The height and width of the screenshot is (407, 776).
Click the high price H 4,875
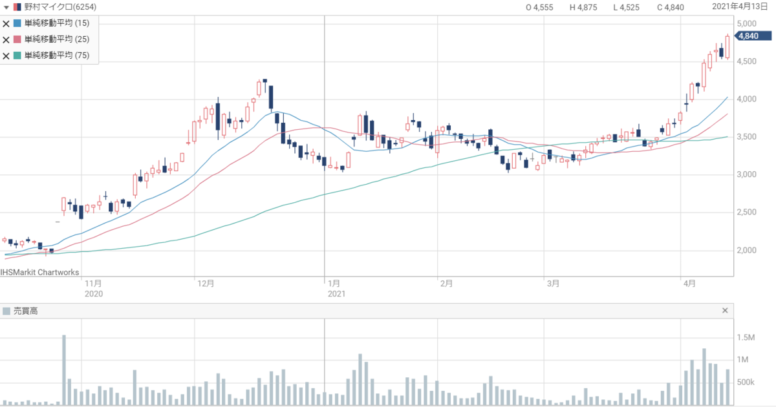coord(585,7)
